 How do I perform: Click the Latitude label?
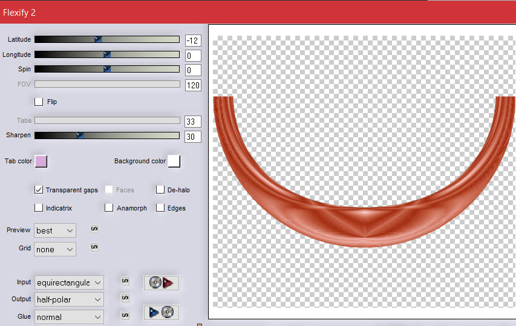(19, 39)
